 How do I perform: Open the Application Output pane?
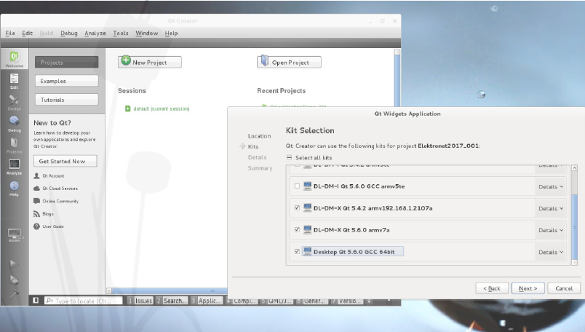[x=206, y=301]
